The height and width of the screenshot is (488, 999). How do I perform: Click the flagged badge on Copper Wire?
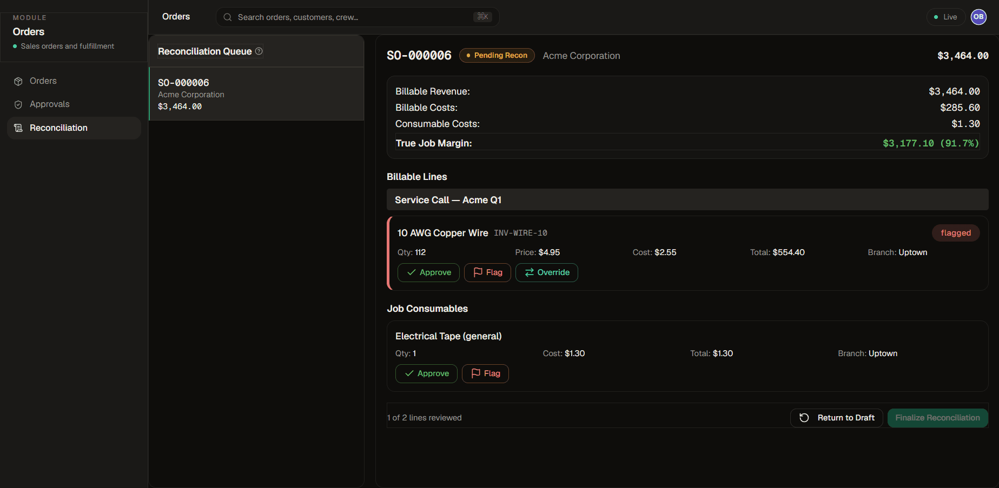[x=956, y=233]
